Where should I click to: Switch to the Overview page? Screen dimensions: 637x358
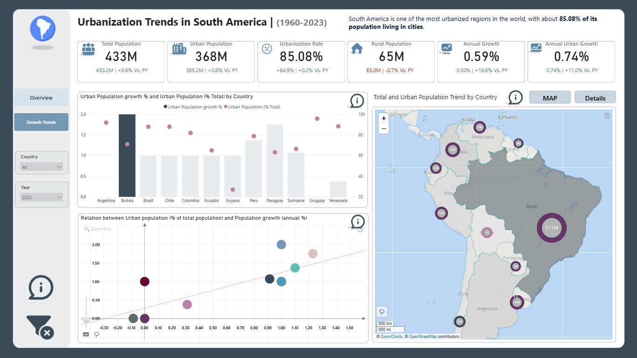tap(41, 98)
